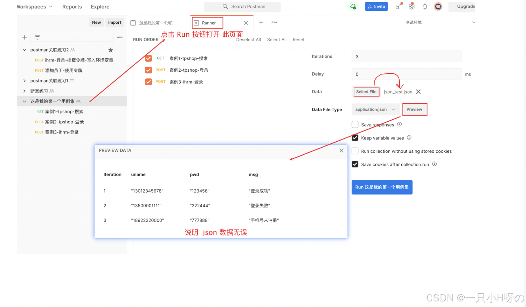Enable the Save responses checkbox

point(355,124)
